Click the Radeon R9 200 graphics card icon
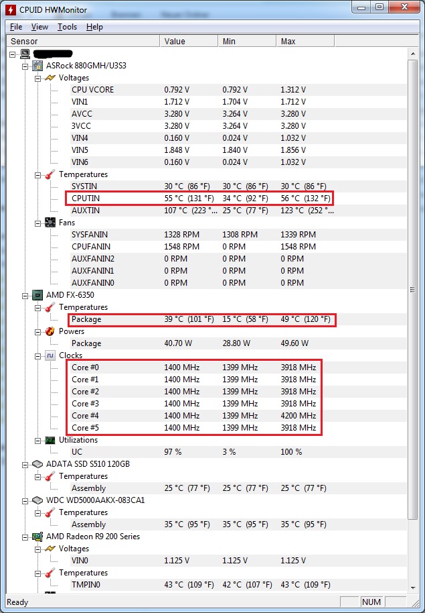The image size is (425, 613). [x=37, y=537]
